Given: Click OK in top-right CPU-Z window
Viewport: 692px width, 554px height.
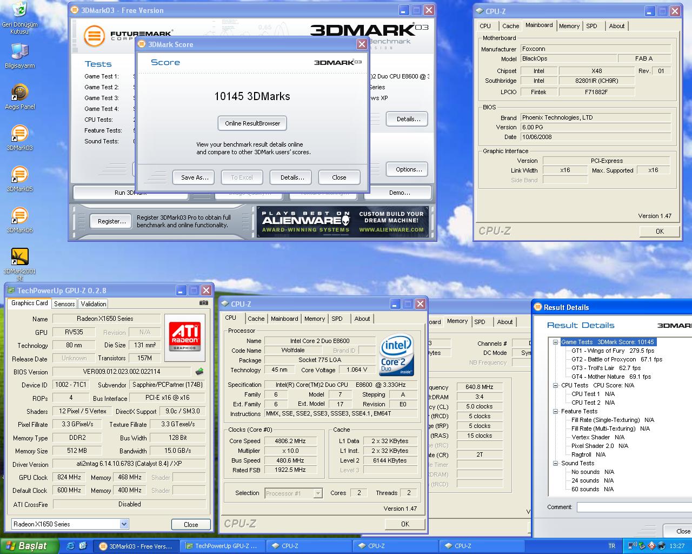Looking at the screenshot, I should click(660, 231).
